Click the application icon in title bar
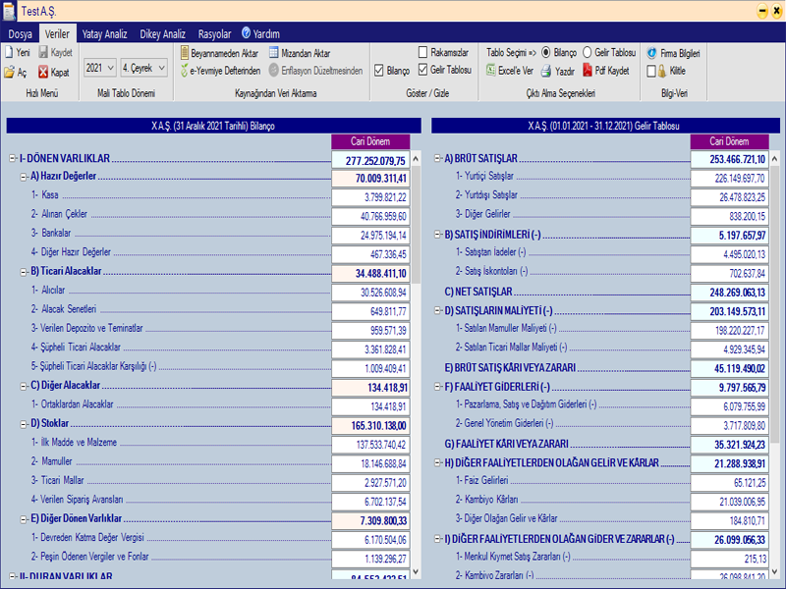 tap(10, 11)
